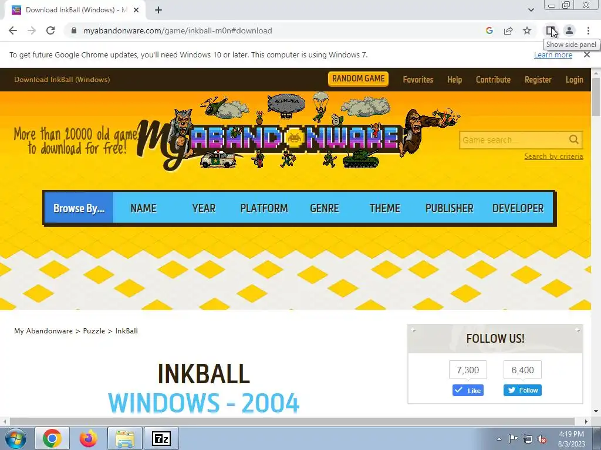The image size is (601, 450).
Task: Click the RANDOM GAME button
Action: point(359,79)
